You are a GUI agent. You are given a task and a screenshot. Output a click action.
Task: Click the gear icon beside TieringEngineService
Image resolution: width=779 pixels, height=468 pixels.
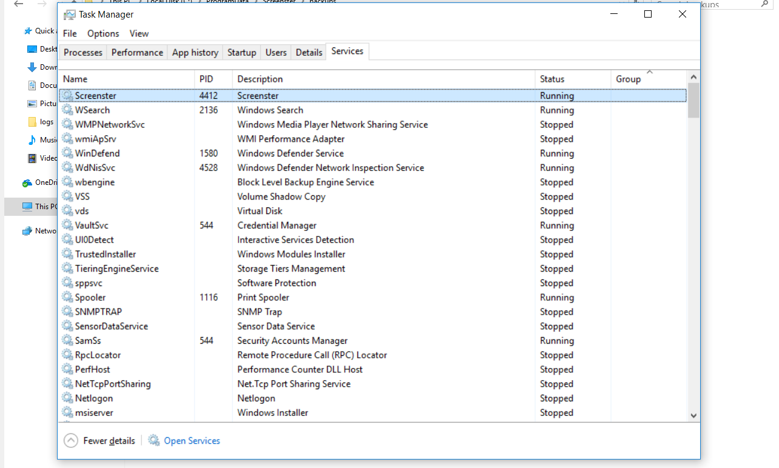point(67,269)
